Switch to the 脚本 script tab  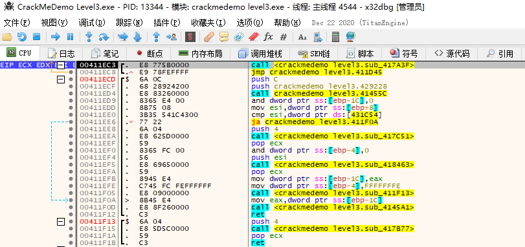point(361,54)
